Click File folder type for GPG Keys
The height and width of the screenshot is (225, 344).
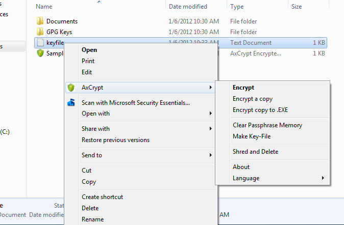click(x=243, y=32)
